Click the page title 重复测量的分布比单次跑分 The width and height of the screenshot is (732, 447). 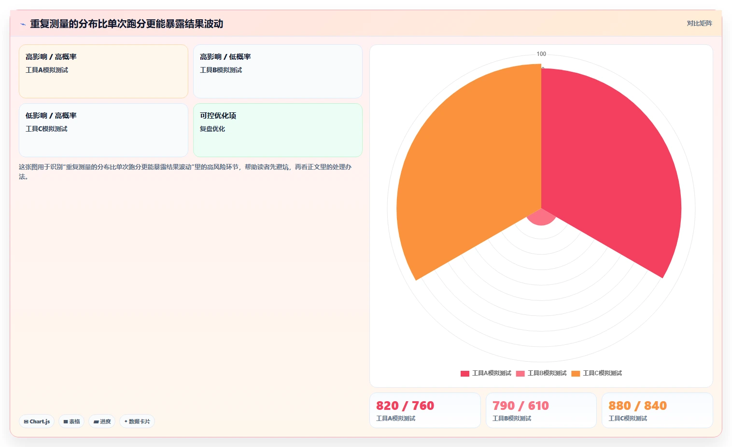127,24
